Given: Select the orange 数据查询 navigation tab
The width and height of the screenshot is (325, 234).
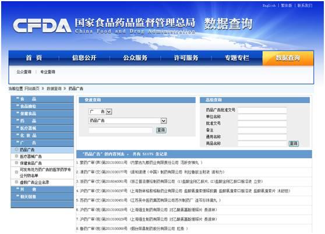Looking at the screenshot, I should (x=288, y=58).
